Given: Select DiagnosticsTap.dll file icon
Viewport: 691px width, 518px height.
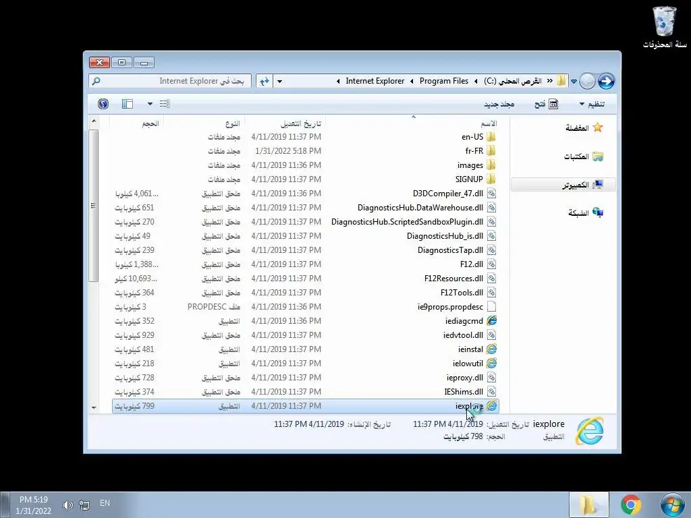Looking at the screenshot, I should (491, 250).
